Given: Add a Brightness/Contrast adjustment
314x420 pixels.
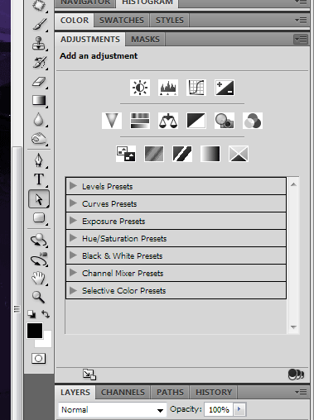Looking at the screenshot, I should [140, 88].
